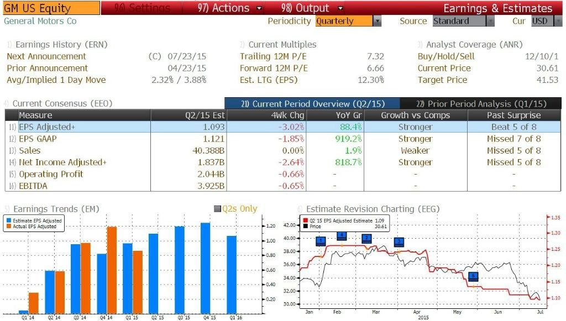566x321 pixels.
Task: Click the Avg/Implied 1 Day Move value
Action: click(x=179, y=80)
